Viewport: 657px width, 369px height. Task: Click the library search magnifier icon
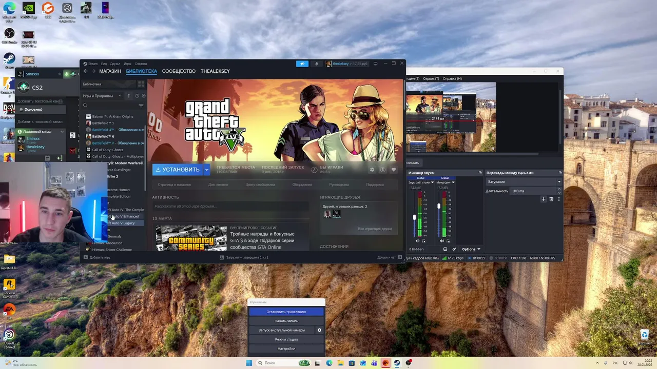point(85,106)
